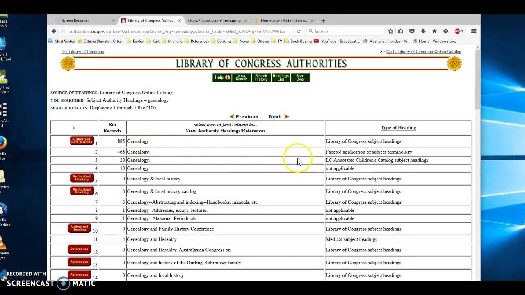Open the Adblock Plus dropdown arrow
This screenshot has height=295, width=525.
tap(462, 31)
